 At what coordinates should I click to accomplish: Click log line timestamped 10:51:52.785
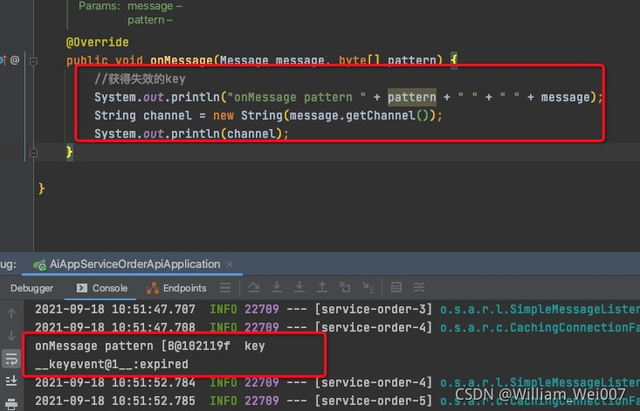337,401
